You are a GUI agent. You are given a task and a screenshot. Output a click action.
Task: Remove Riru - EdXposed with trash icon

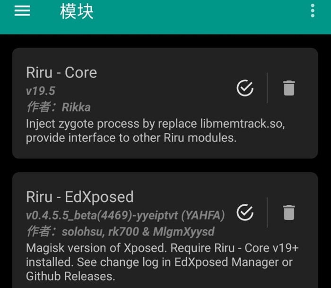pos(289,212)
